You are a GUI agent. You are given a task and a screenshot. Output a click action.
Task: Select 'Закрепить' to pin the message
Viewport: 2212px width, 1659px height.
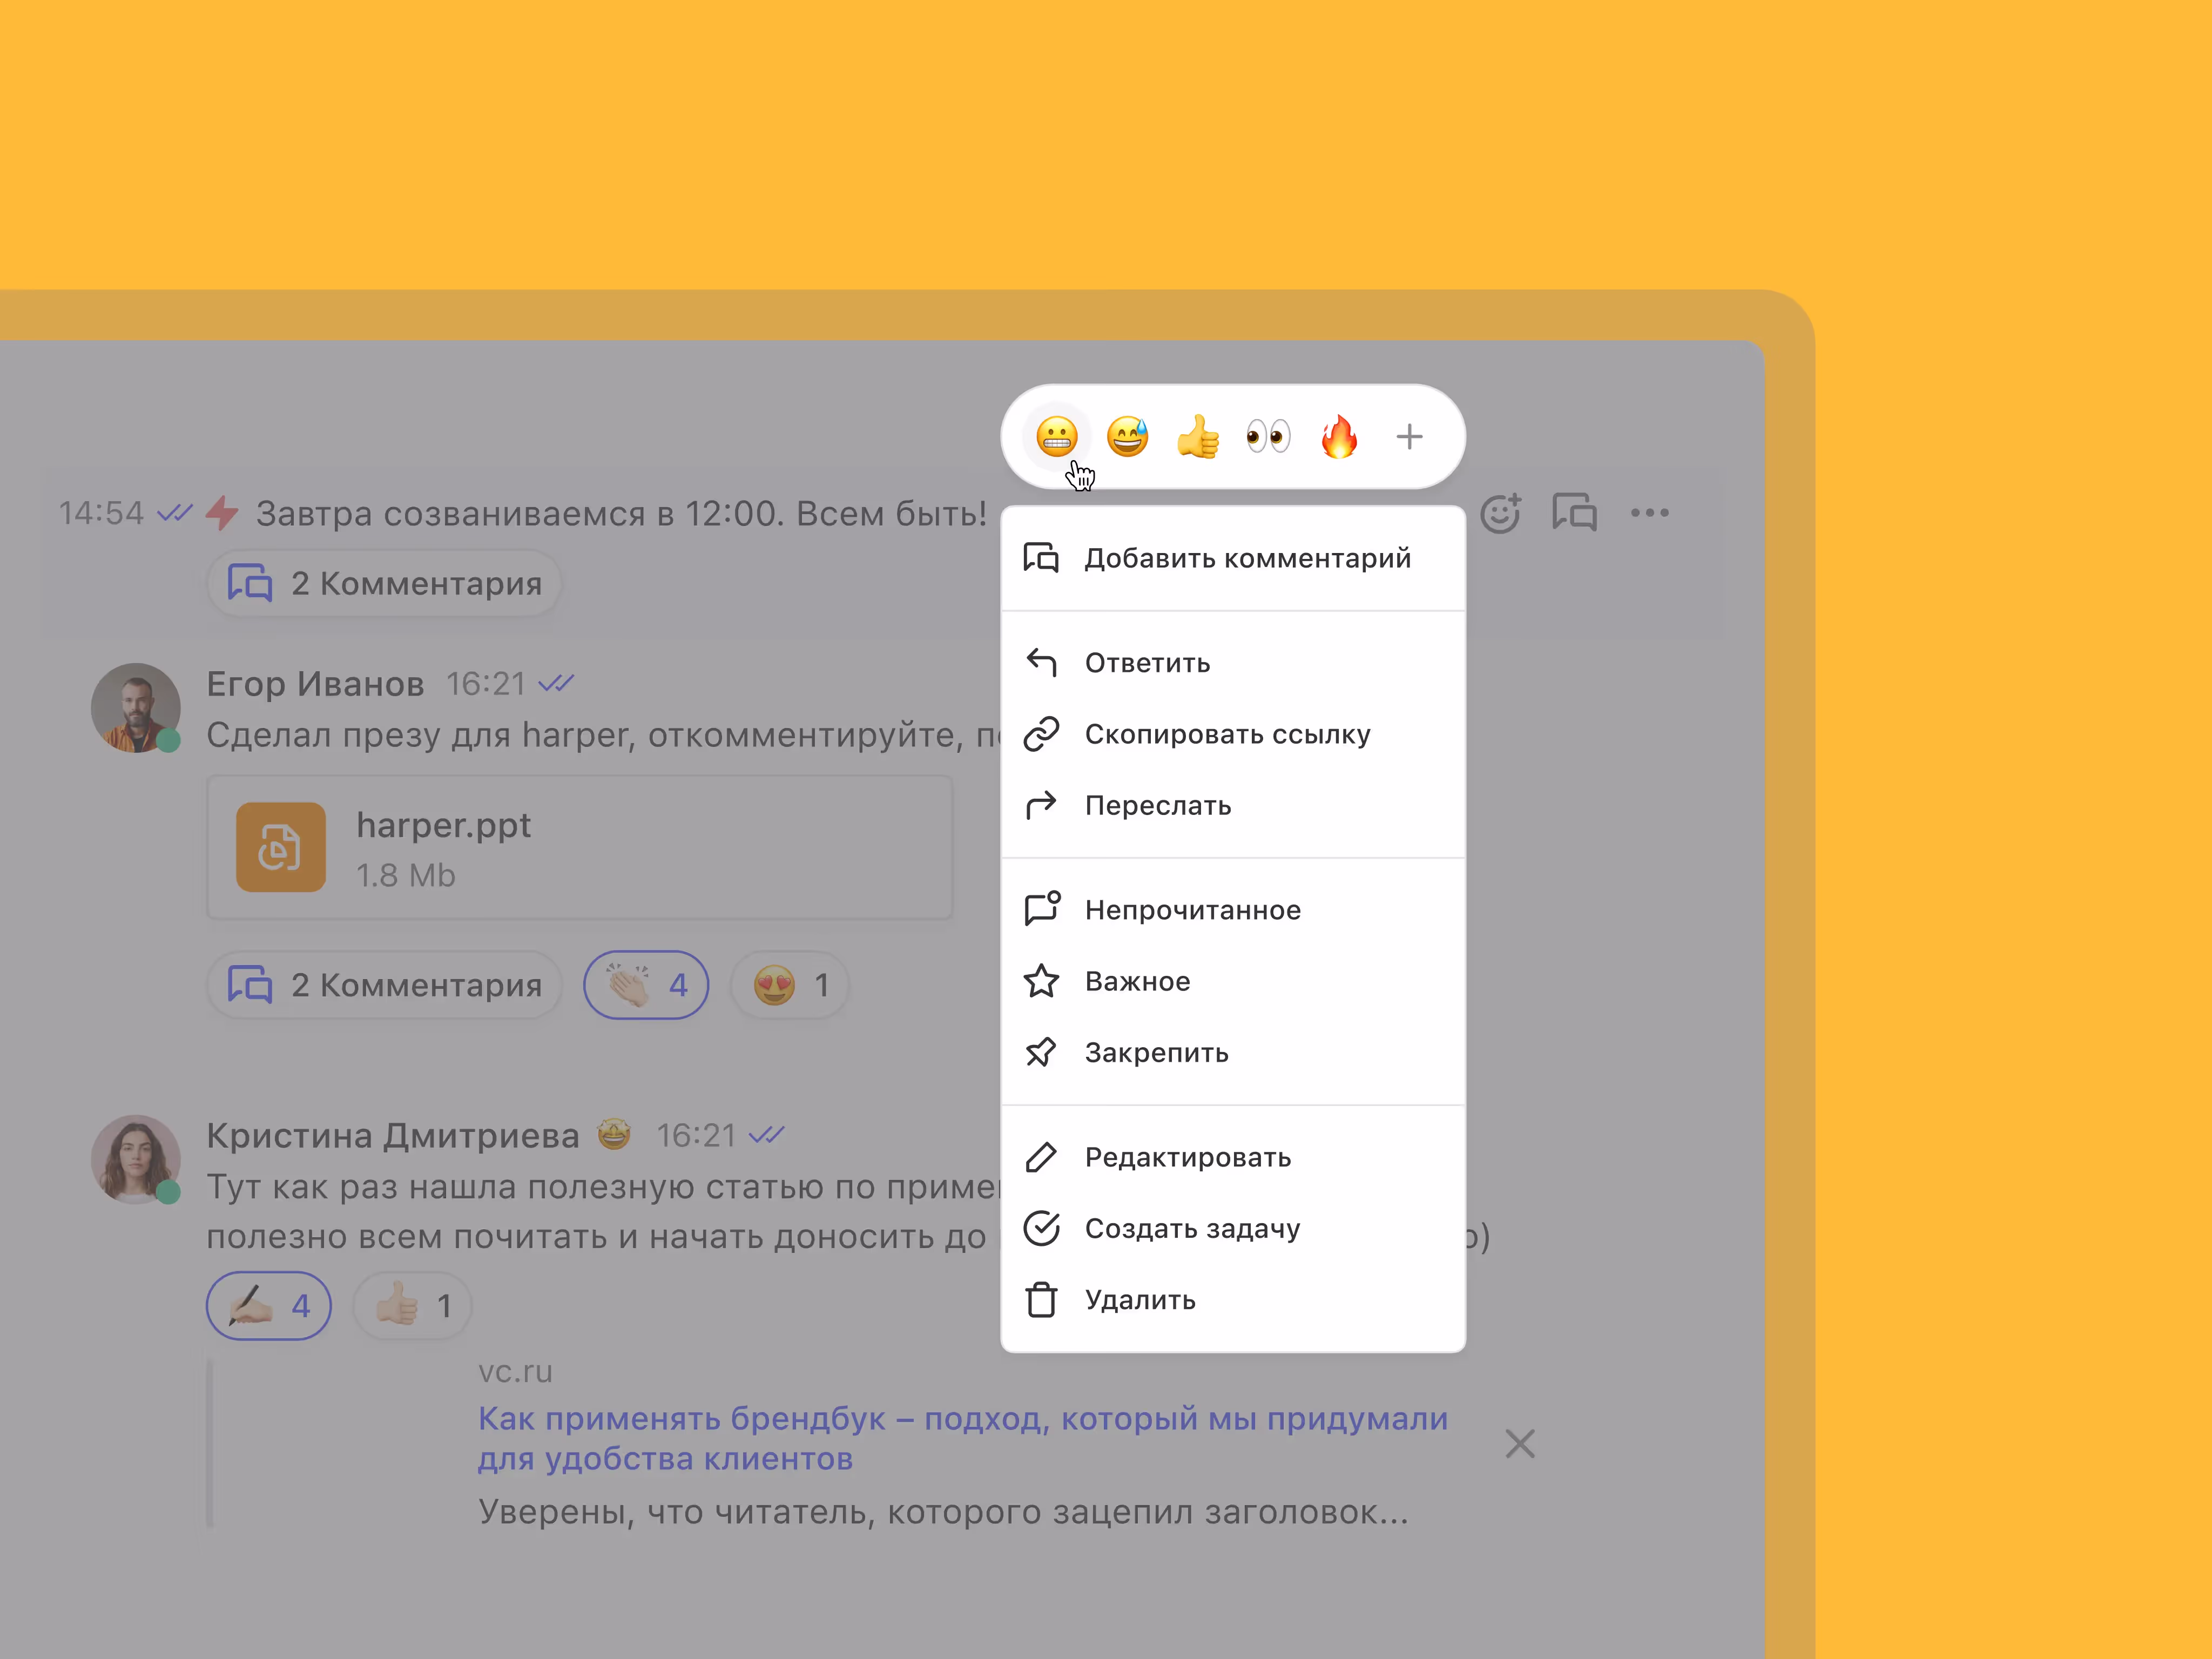click(1156, 1053)
